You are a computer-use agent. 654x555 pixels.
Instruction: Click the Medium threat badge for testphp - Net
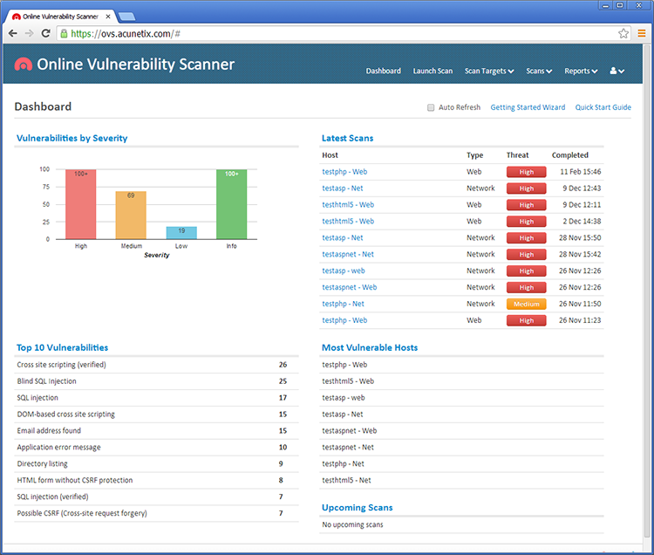527,304
